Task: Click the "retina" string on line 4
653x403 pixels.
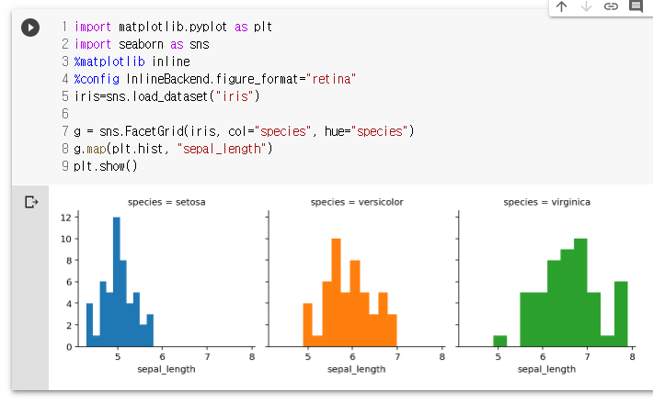Action: pos(331,79)
